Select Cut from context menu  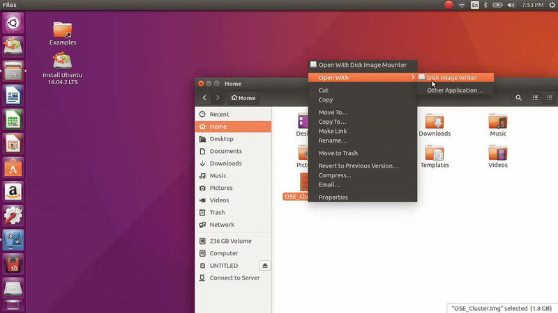point(362,90)
